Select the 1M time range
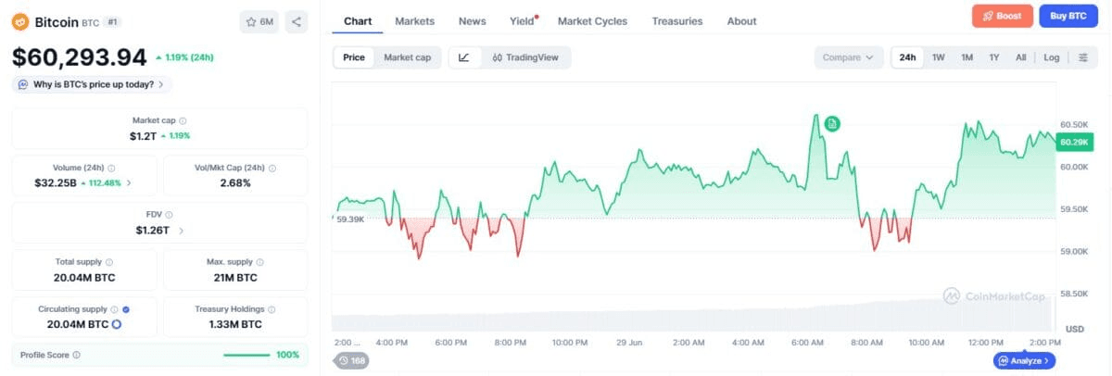The height and width of the screenshot is (376, 1112). [967, 57]
